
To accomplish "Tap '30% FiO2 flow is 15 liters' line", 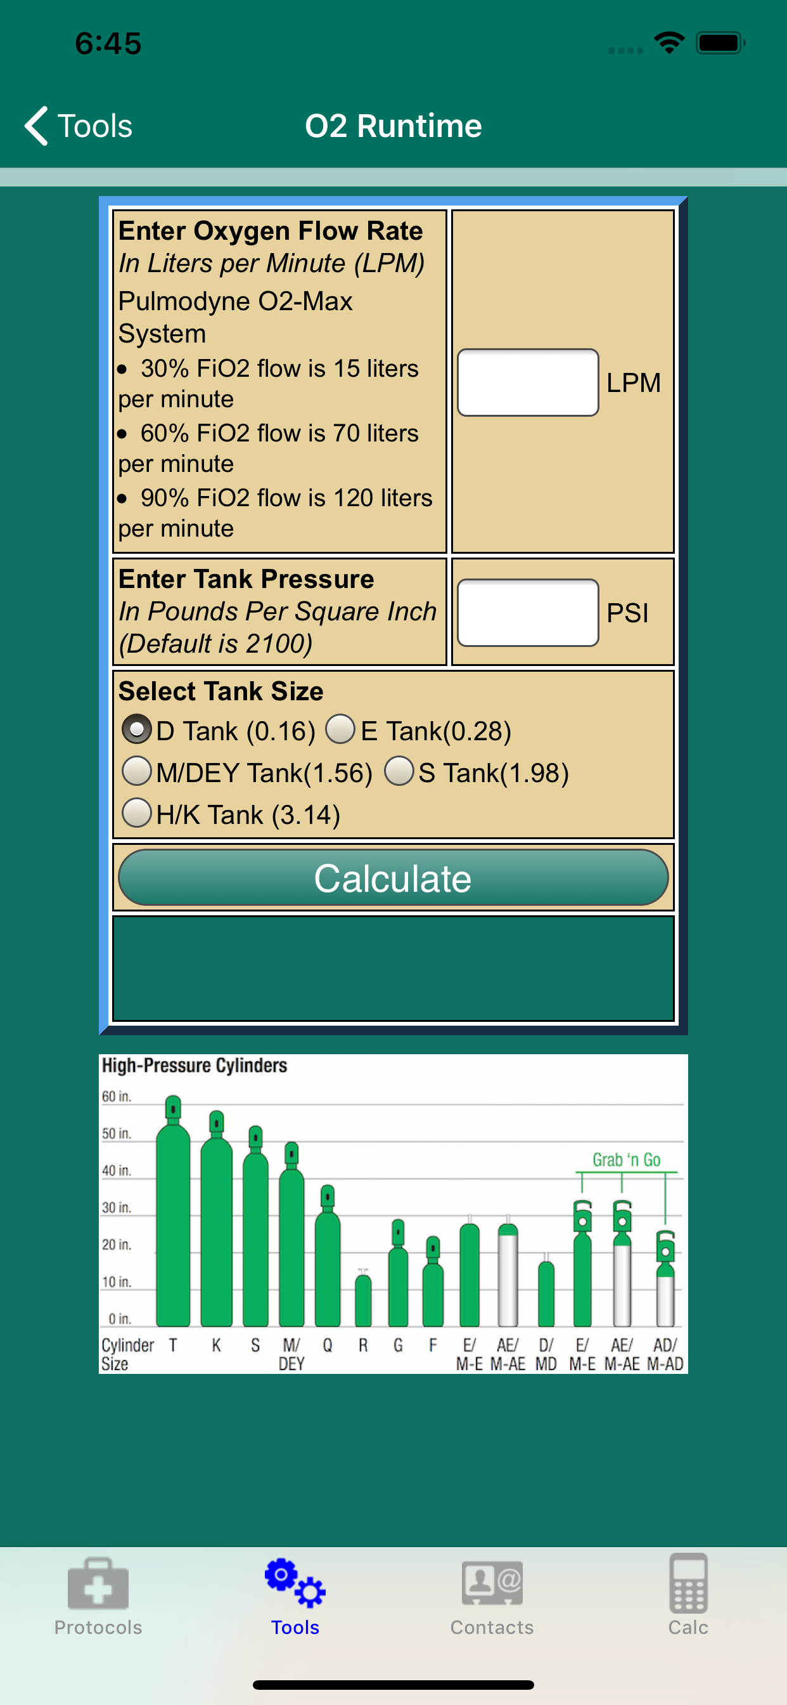I will [x=279, y=368].
